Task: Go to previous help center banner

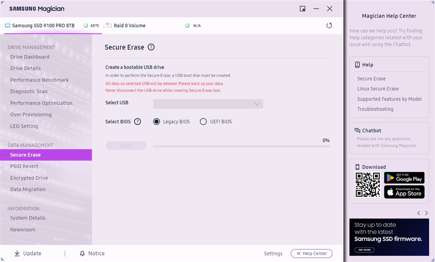Action: [x=418, y=213]
